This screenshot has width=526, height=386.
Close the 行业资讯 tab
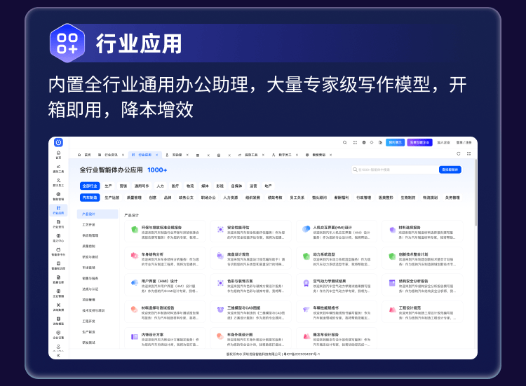click(124, 154)
